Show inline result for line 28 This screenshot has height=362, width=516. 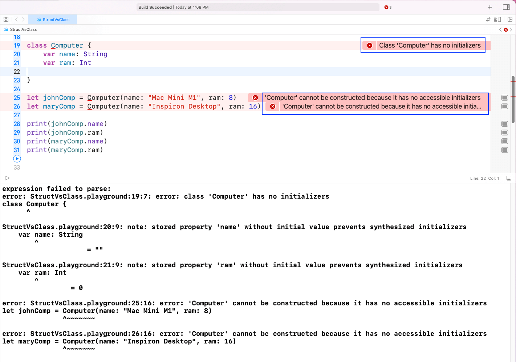(x=504, y=124)
